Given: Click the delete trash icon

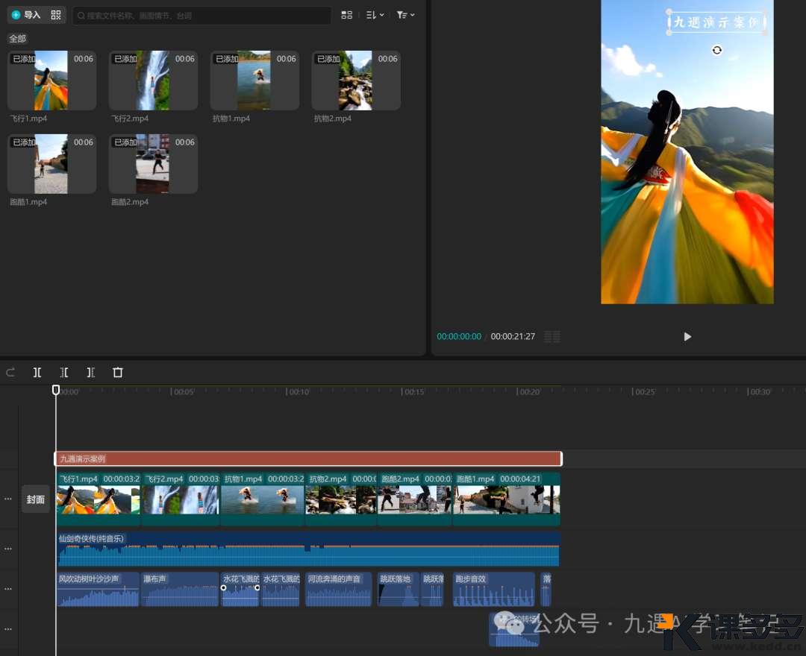Looking at the screenshot, I should click(x=118, y=372).
